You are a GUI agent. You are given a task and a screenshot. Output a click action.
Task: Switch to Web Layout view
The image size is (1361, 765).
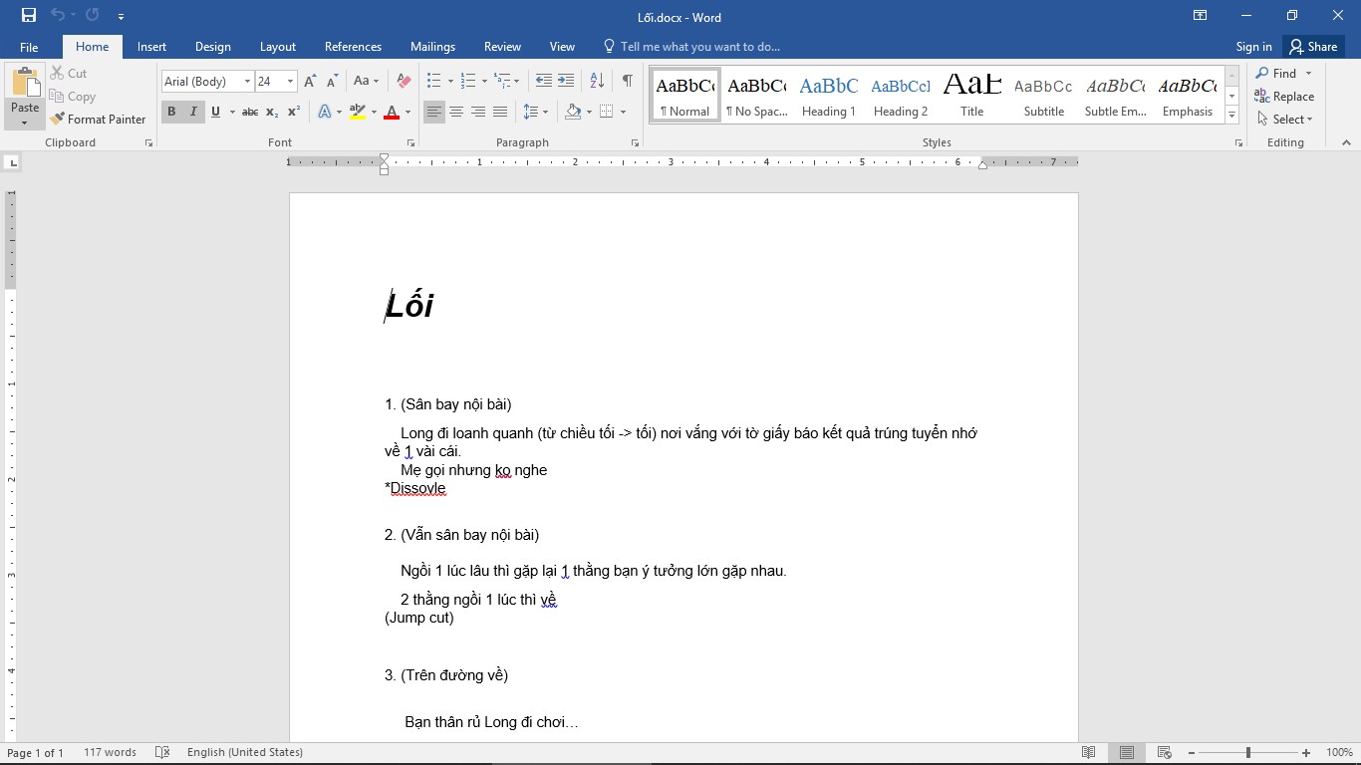[x=1164, y=752]
